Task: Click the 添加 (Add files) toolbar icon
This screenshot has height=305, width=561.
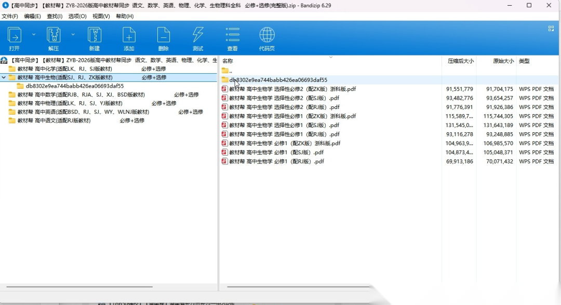Action: tap(129, 35)
